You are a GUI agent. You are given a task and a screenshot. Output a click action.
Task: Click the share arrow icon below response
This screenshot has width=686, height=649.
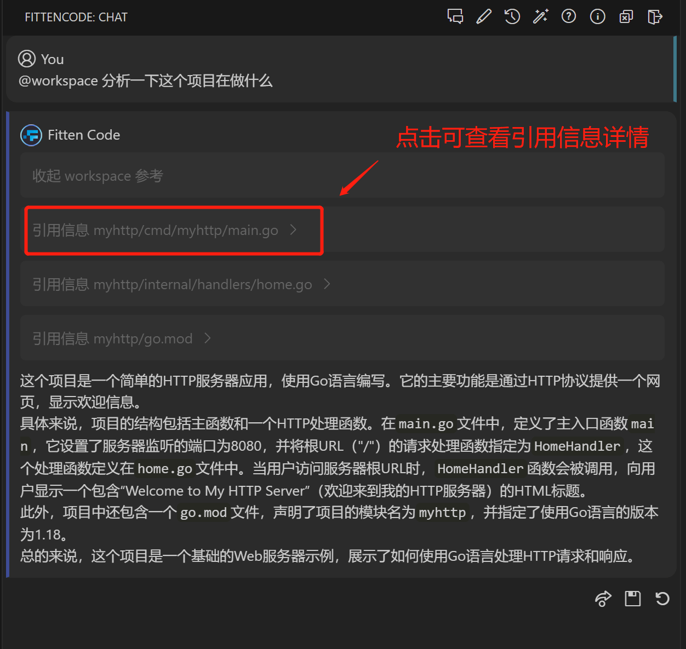pyautogui.click(x=603, y=599)
